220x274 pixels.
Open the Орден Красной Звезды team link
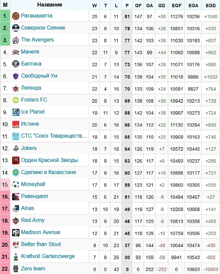(x=49, y=160)
